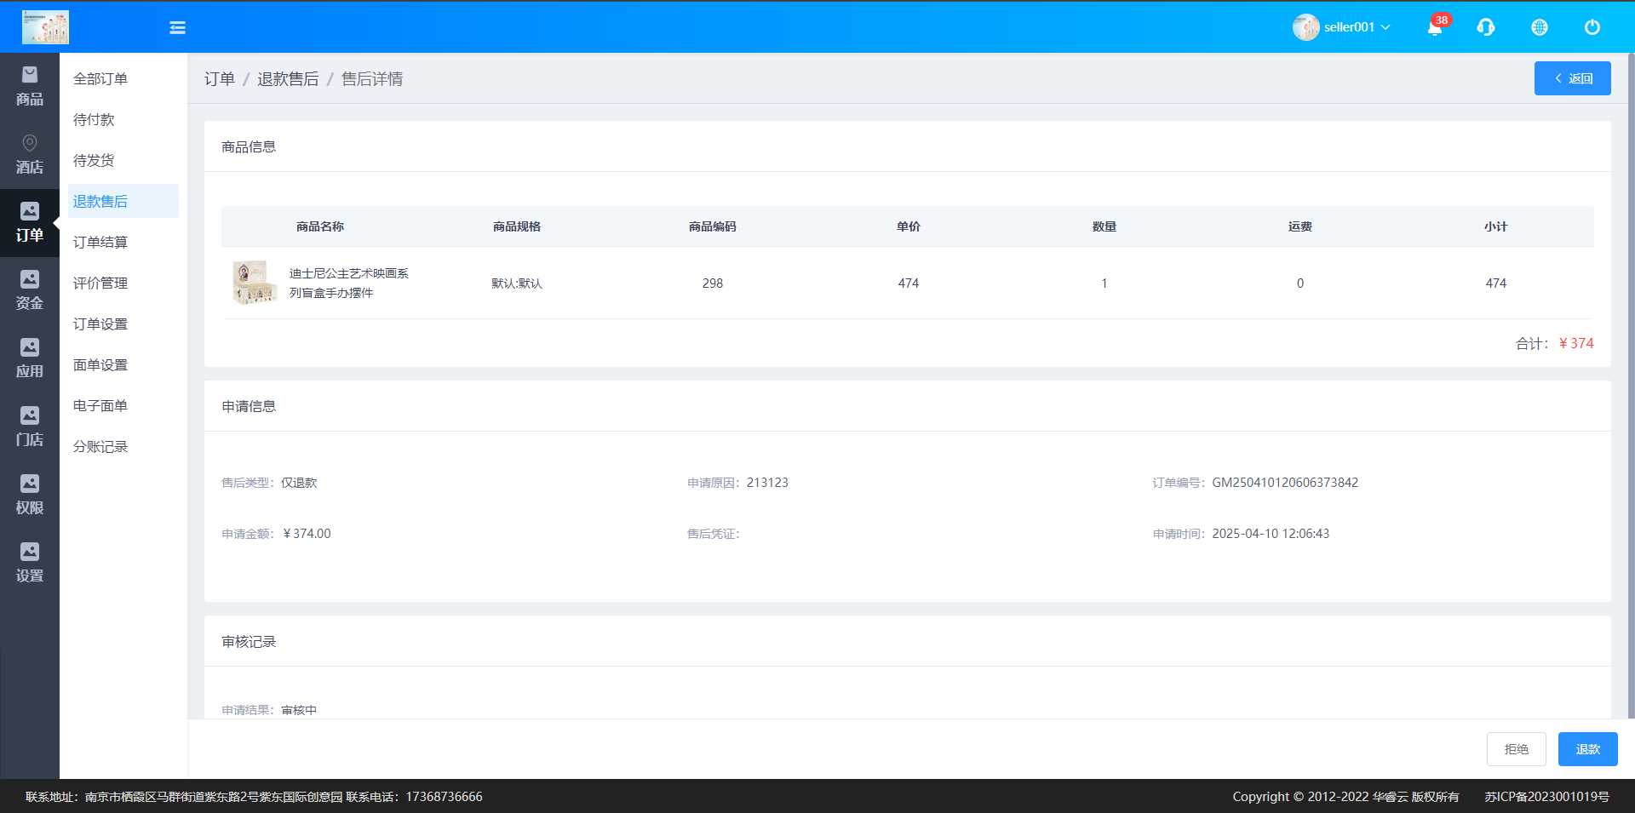Image resolution: width=1635 pixels, height=813 pixels.
Task: Click the product thumbnail image
Action: pyautogui.click(x=255, y=283)
